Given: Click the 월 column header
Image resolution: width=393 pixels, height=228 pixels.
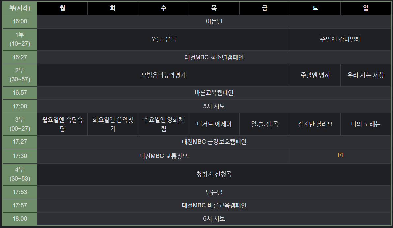Looking at the screenshot, I should click(62, 8).
